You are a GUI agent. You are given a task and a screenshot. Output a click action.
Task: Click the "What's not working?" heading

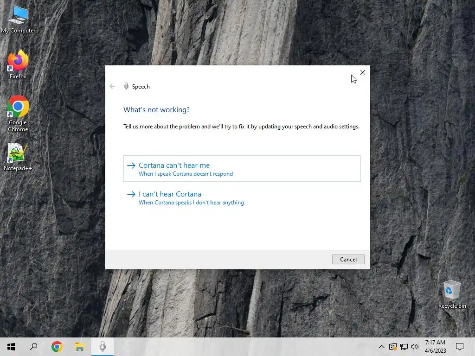point(156,109)
